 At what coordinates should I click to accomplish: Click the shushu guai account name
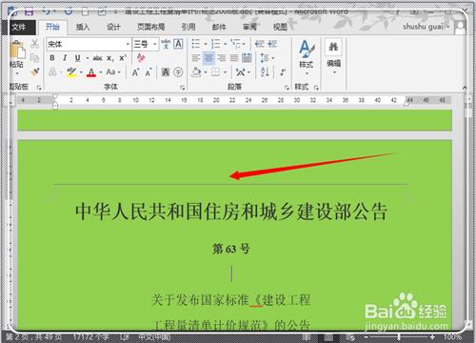coord(424,27)
